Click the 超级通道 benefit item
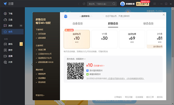174x105 pixels. tap(41, 38)
